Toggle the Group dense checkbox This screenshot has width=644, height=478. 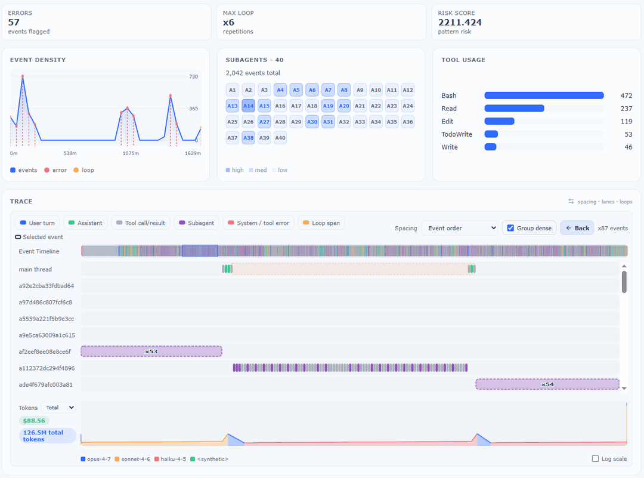pyautogui.click(x=510, y=228)
